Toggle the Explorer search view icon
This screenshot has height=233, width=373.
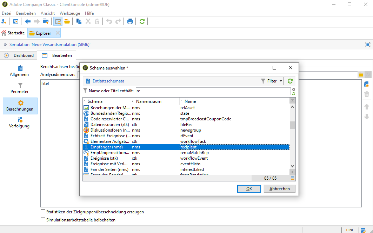tap(58, 22)
